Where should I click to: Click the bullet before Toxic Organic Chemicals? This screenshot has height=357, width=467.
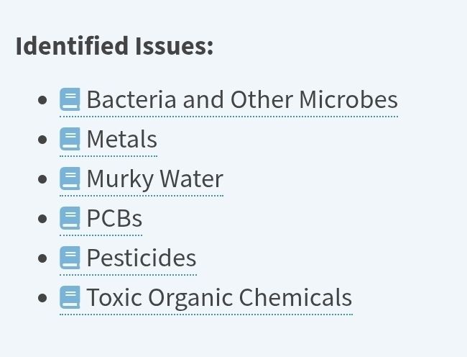(42, 298)
